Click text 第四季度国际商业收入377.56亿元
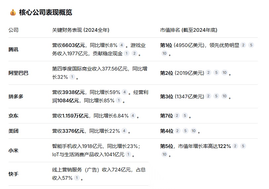Screen dimensions: 269x189 pos(90,69)
